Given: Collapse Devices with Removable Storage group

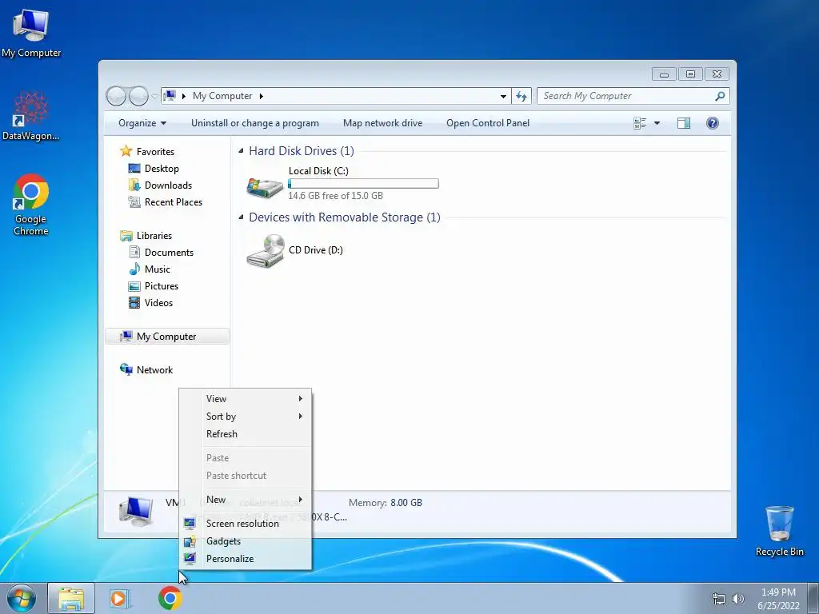Looking at the screenshot, I should 241,217.
